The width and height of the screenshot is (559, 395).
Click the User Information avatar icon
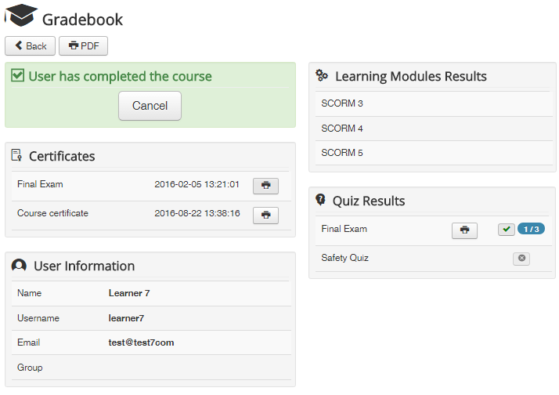click(x=19, y=266)
